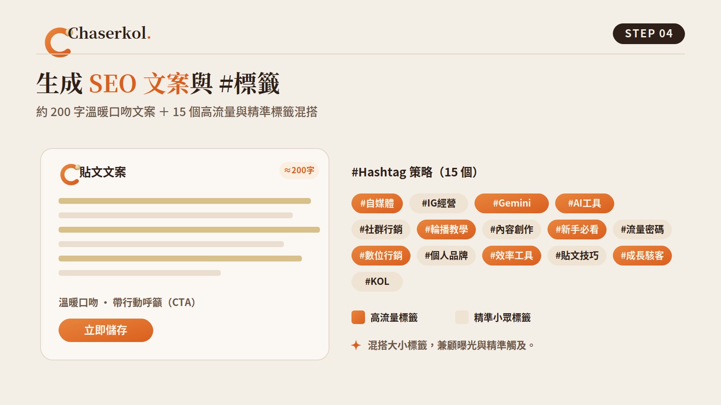Click the 貼文文案 card title
The image size is (721, 405).
pos(103,172)
